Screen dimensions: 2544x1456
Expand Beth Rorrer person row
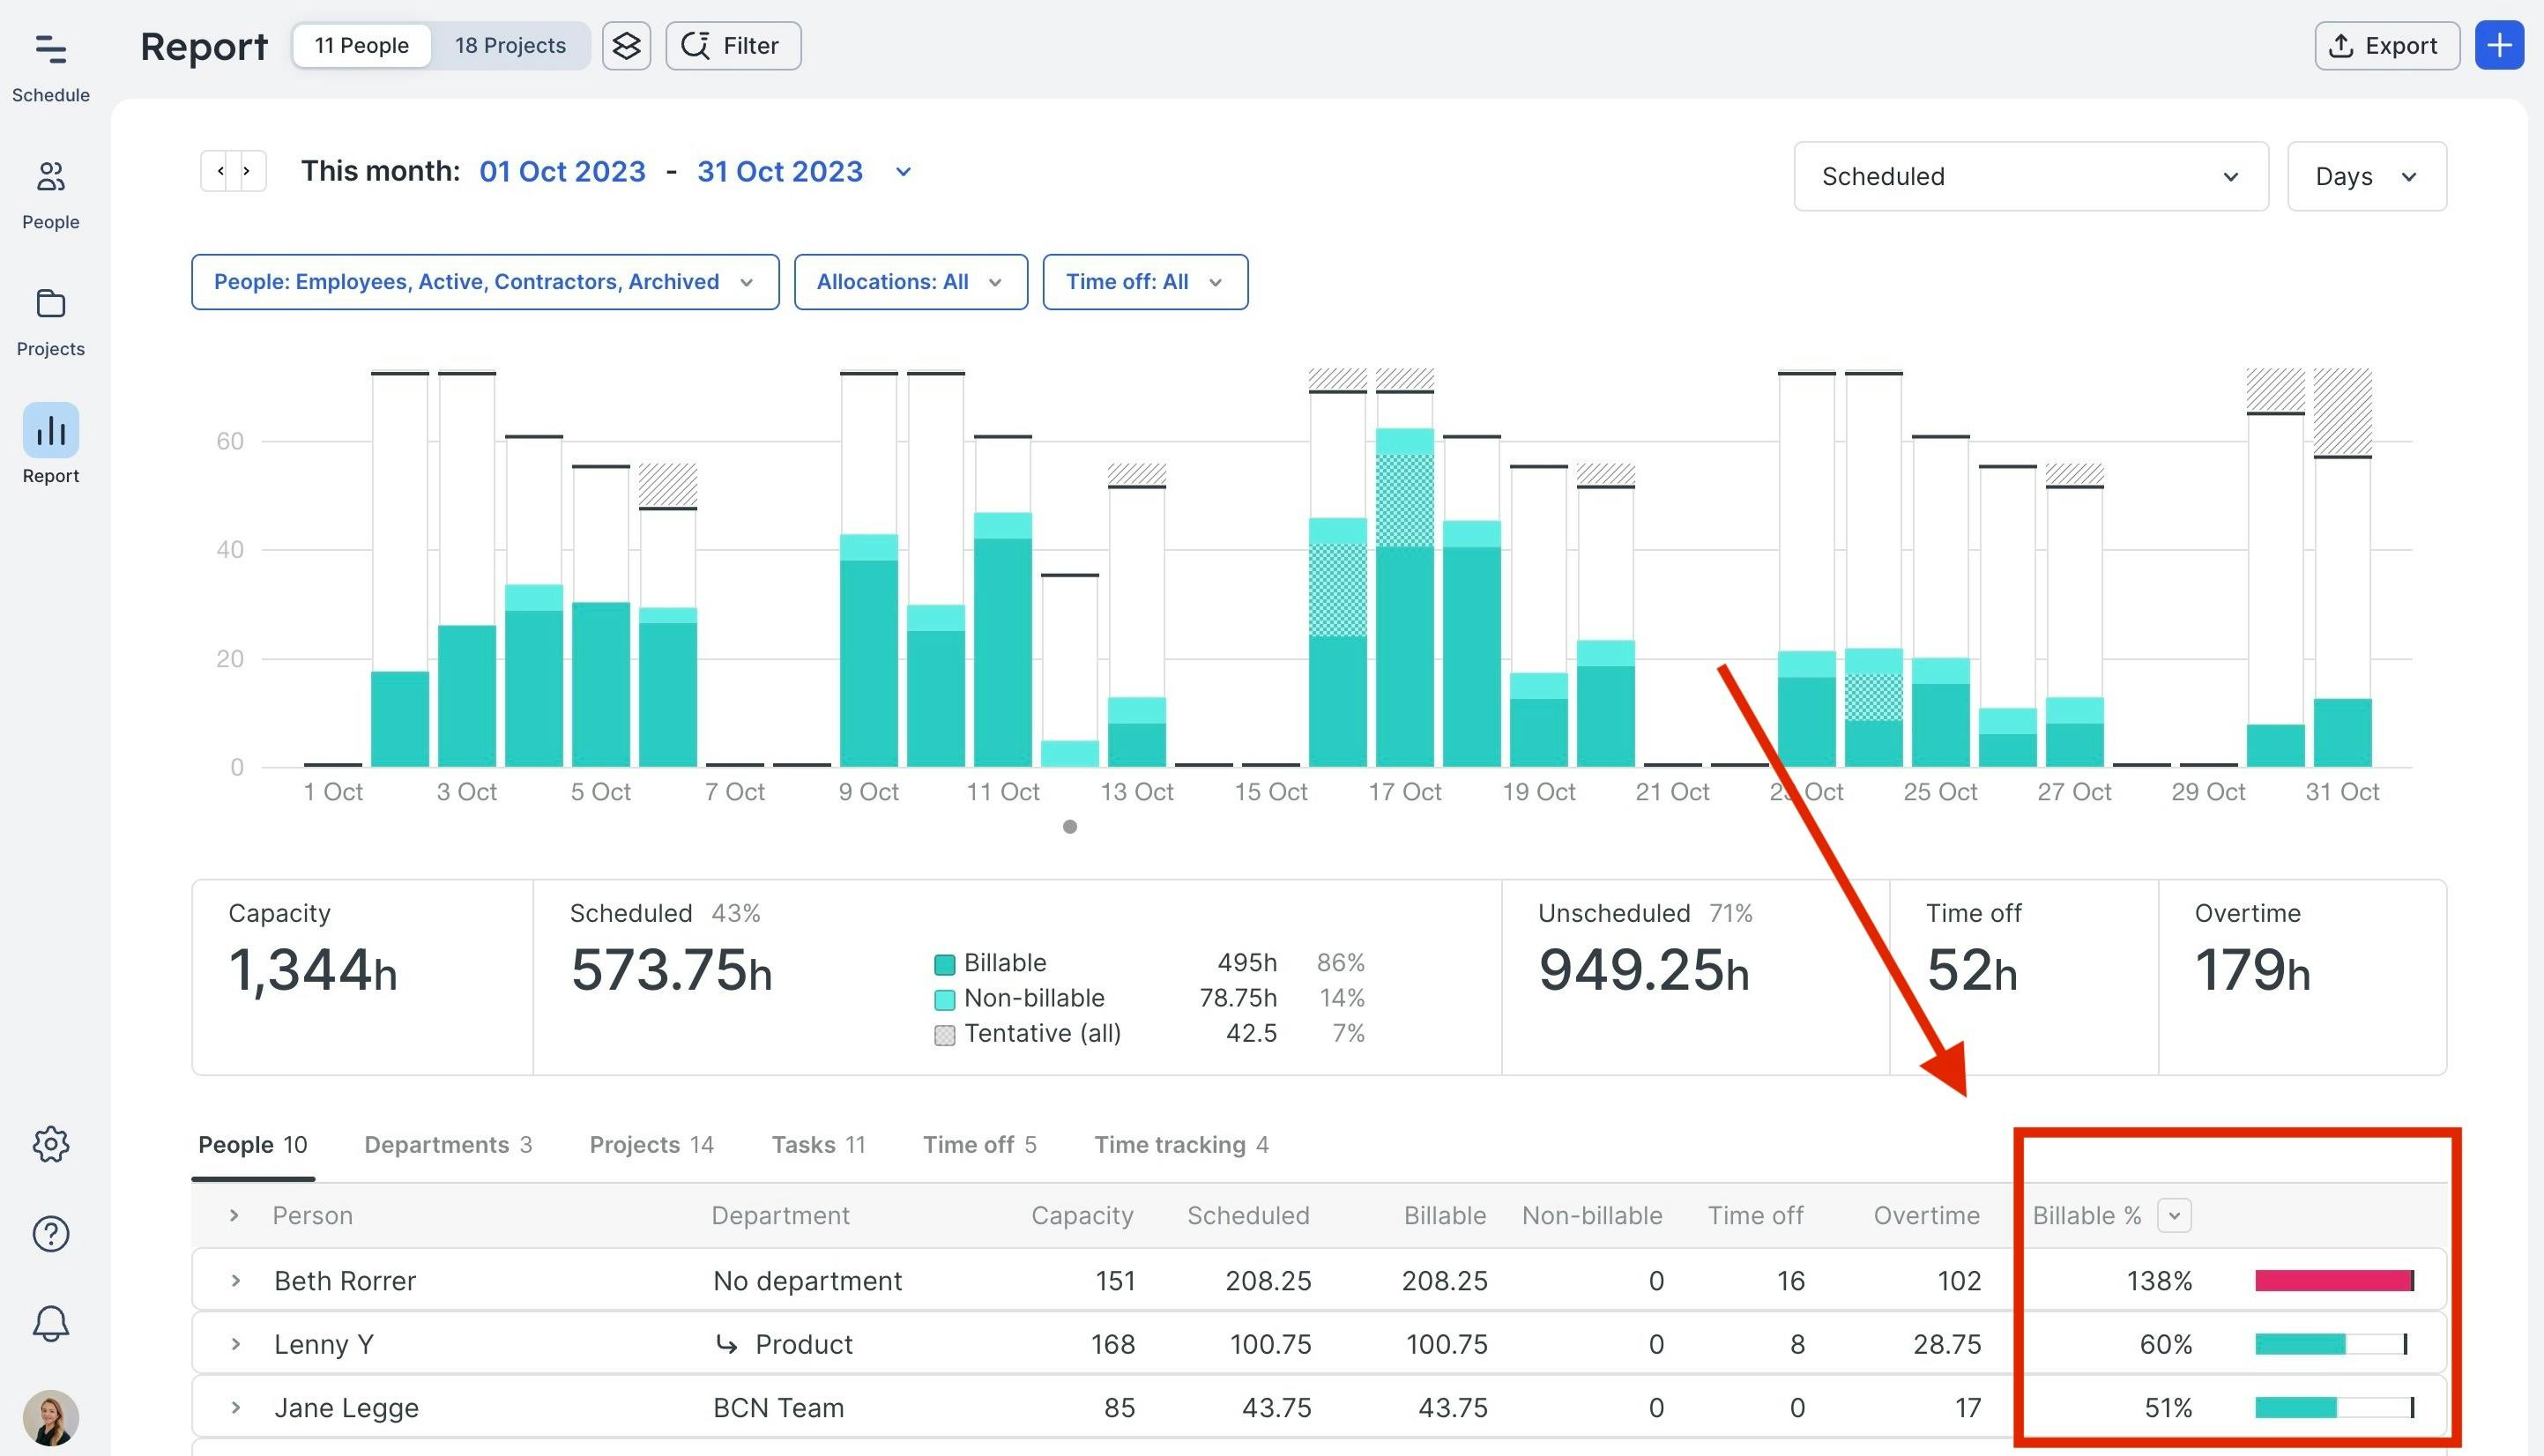coord(233,1278)
